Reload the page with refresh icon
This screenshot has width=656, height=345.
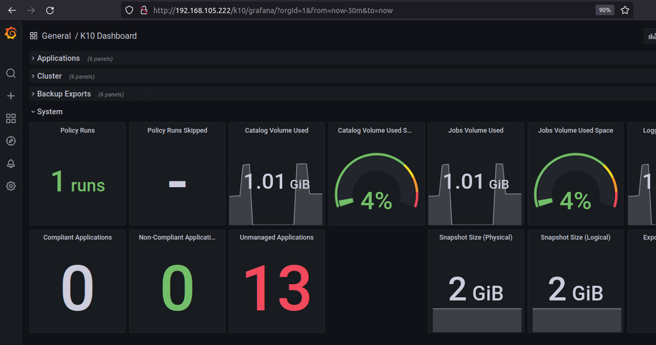50,10
